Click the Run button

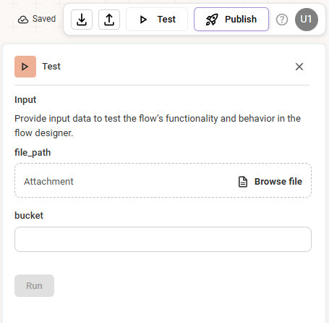(x=34, y=285)
